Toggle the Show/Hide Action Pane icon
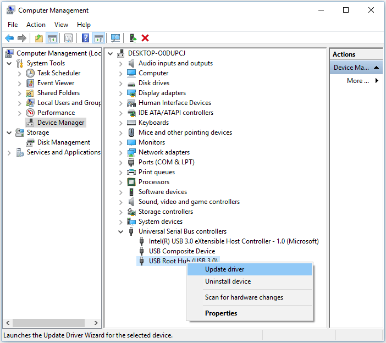The height and width of the screenshot is (343, 386). 99,38
